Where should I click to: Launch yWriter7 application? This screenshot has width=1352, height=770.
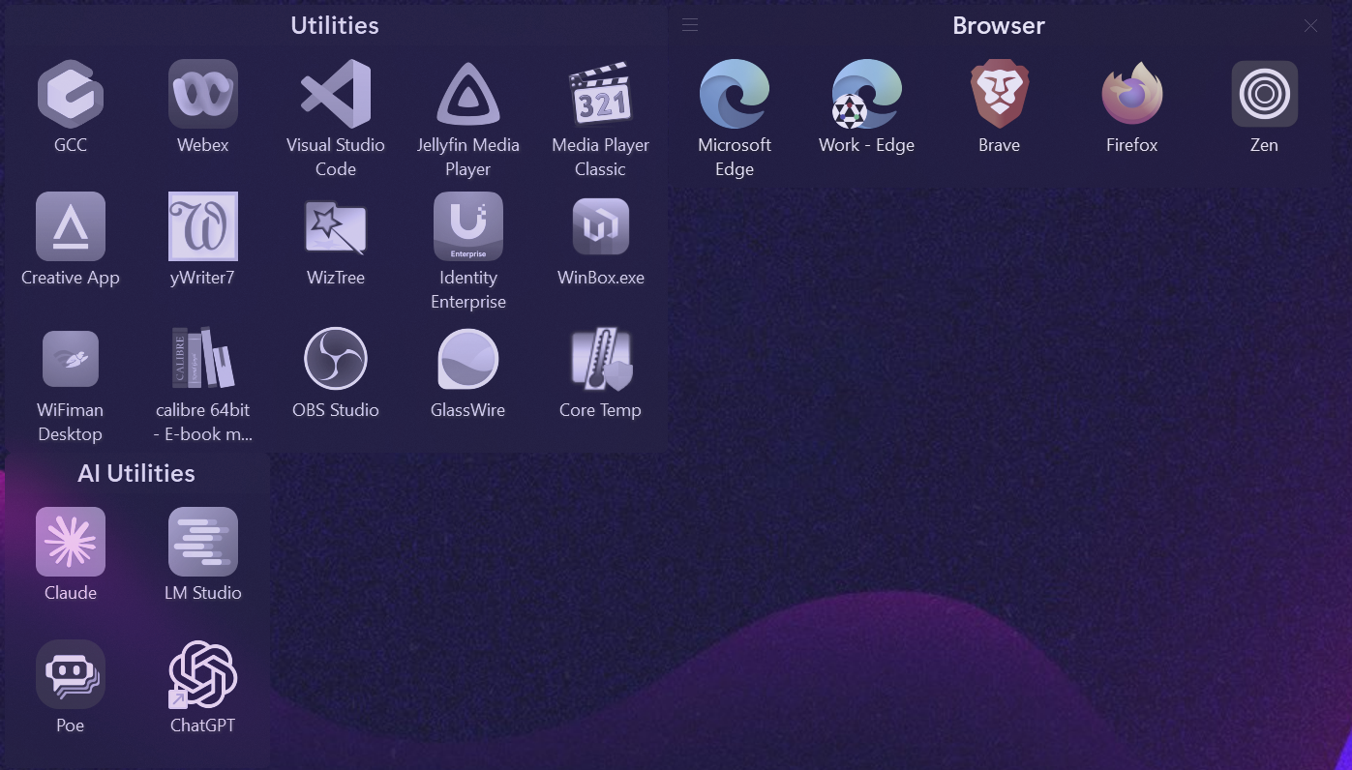click(x=203, y=226)
